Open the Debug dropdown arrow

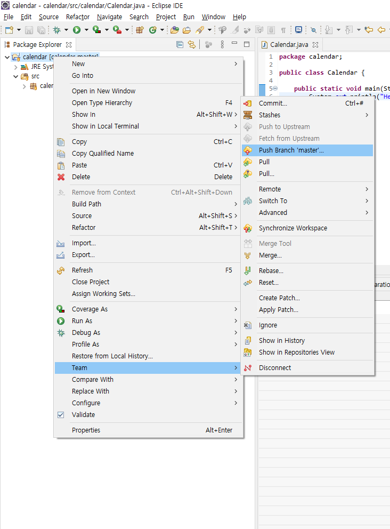pyautogui.click(x=66, y=30)
